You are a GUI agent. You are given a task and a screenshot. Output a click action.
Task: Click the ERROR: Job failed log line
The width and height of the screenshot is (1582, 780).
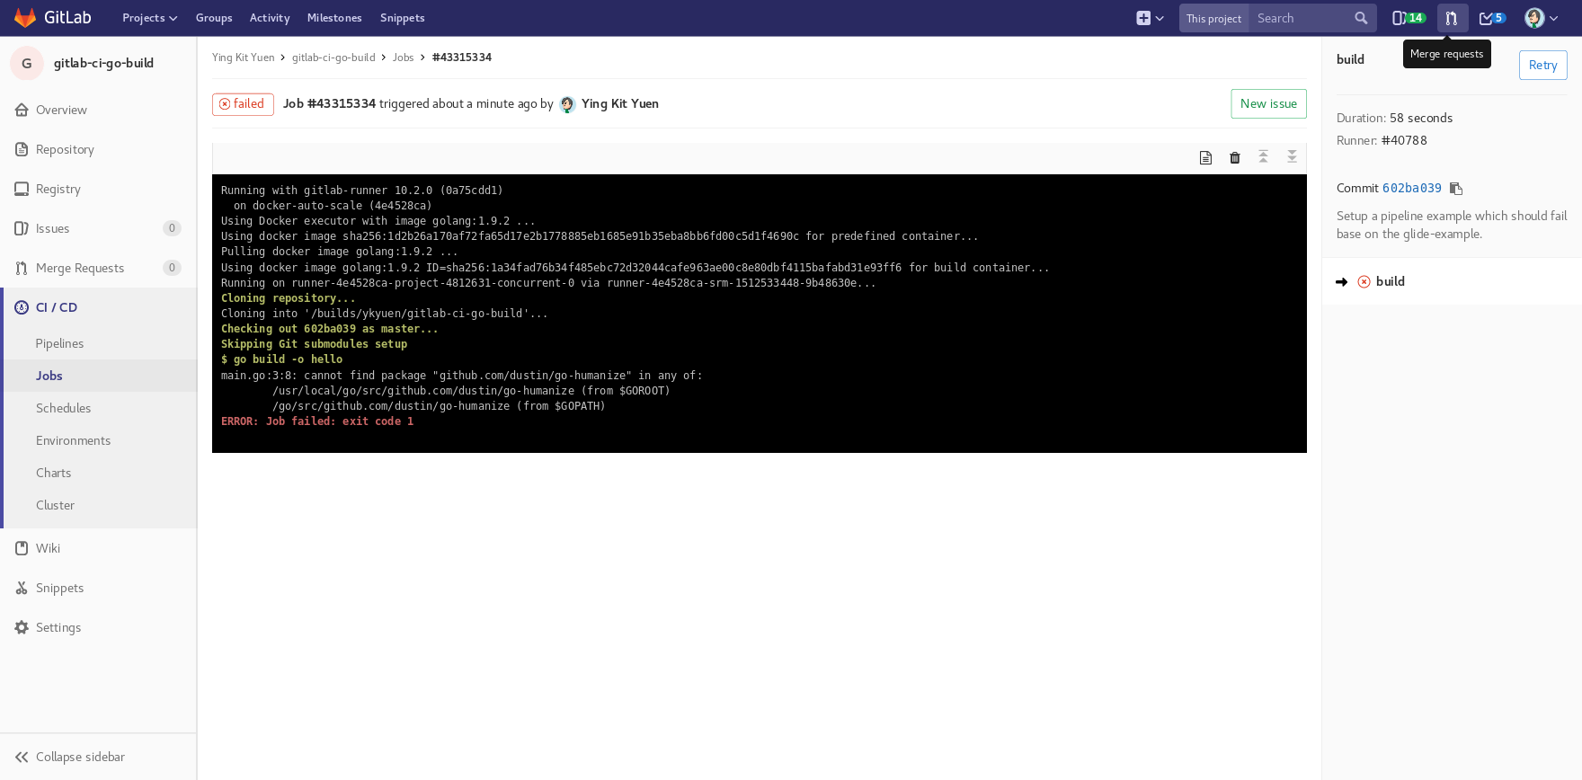(x=317, y=421)
